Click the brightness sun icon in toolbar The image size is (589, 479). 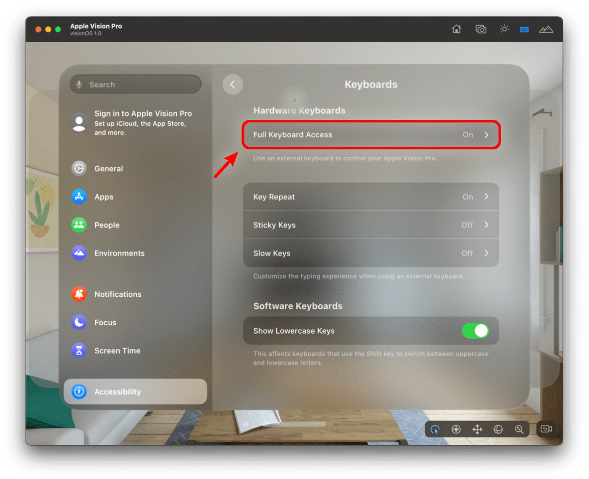504,29
